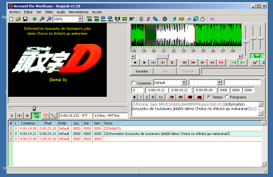This screenshot has height=177, width=273.
Task: Click the red crosshair icon below video
Action: [46, 116]
